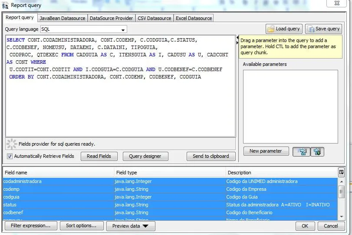The height and width of the screenshot is (235, 352).
Task: Click description 'Codigo do Beneficiario'
Action: point(249,212)
